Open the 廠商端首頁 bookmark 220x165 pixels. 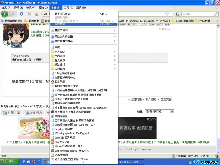click(84, 116)
